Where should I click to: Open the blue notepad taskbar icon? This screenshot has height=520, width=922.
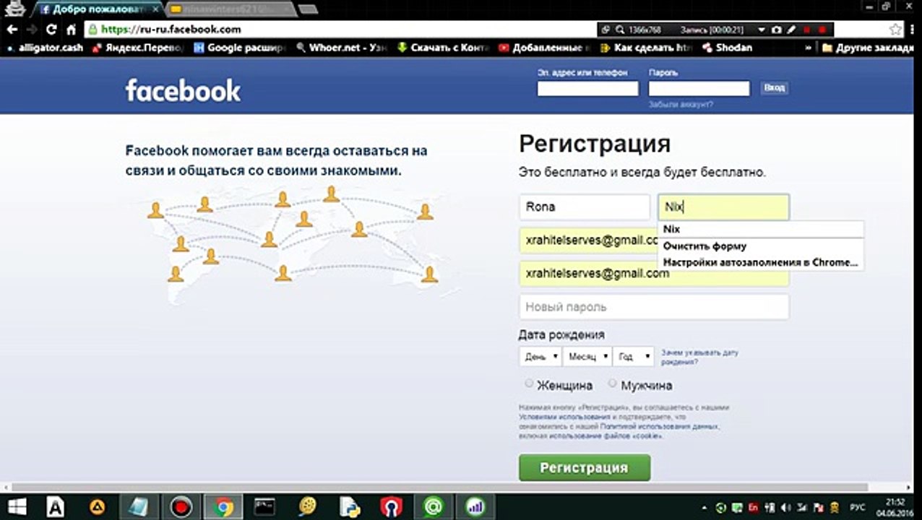[138, 507]
